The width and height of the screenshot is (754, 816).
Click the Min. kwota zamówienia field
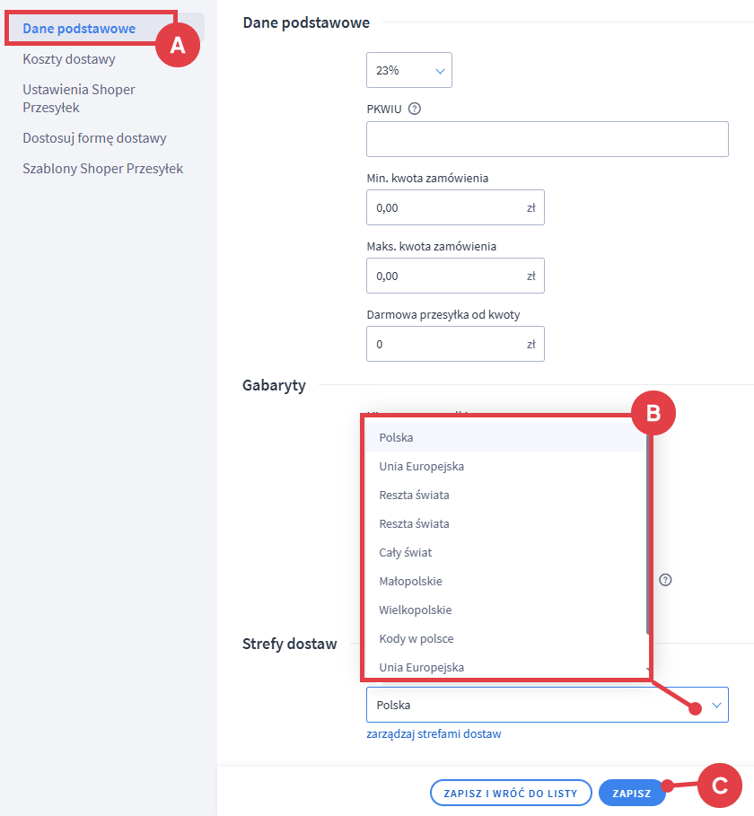[x=446, y=207]
